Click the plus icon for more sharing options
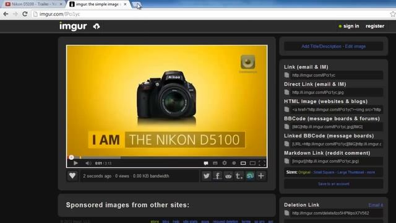Viewport: 396px width, 223px height. pos(261,176)
